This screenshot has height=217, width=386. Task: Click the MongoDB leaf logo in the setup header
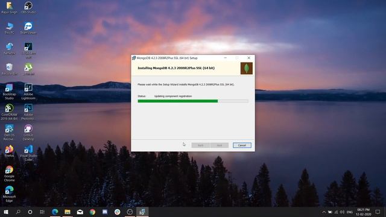(x=247, y=68)
